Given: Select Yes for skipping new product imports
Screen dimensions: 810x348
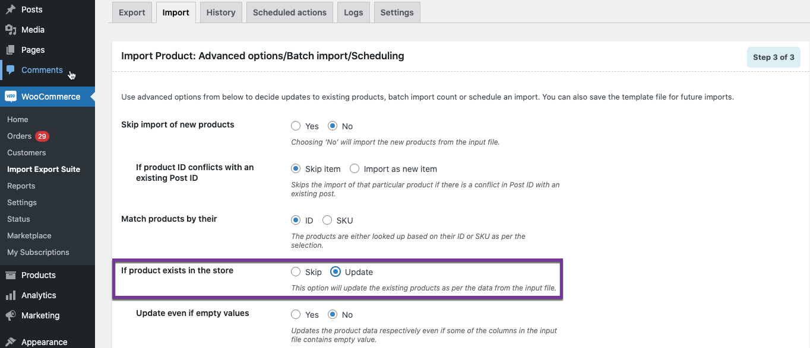Looking at the screenshot, I should pyautogui.click(x=296, y=126).
